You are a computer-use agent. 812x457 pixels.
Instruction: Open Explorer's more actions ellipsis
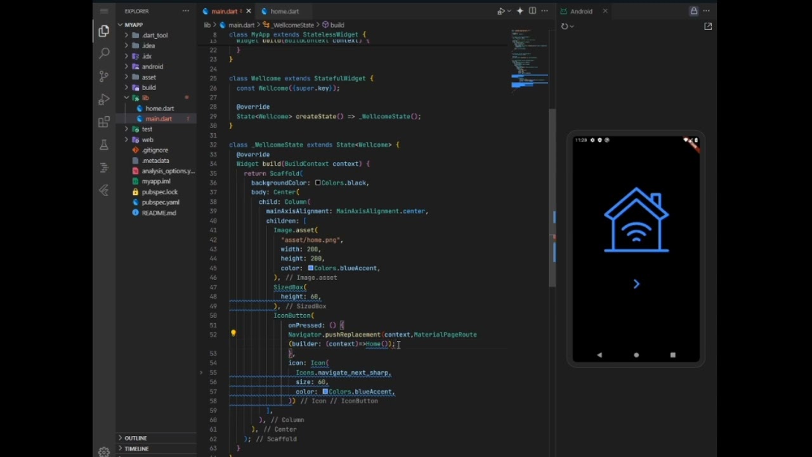click(186, 11)
